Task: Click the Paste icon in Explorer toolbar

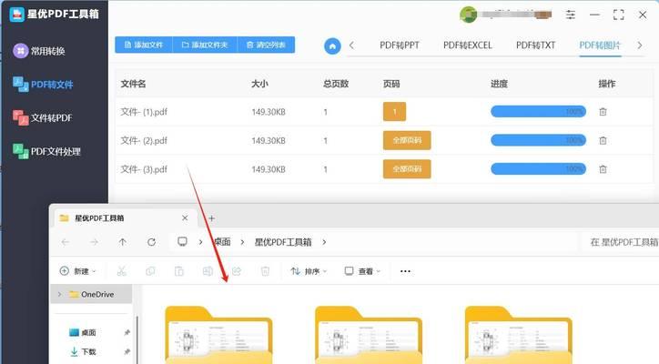Action: point(179,271)
